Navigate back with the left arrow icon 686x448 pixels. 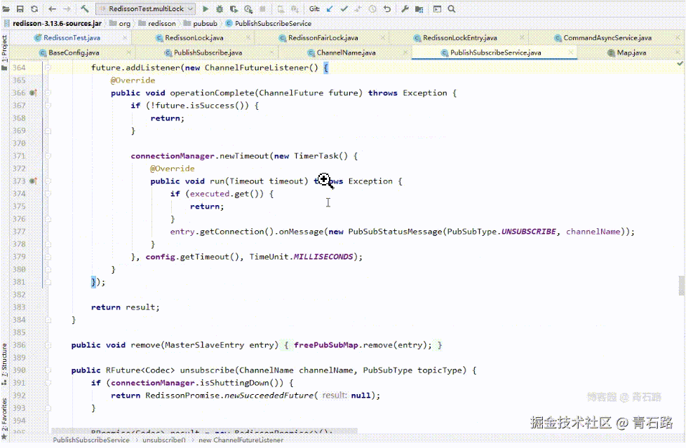(52, 8)
